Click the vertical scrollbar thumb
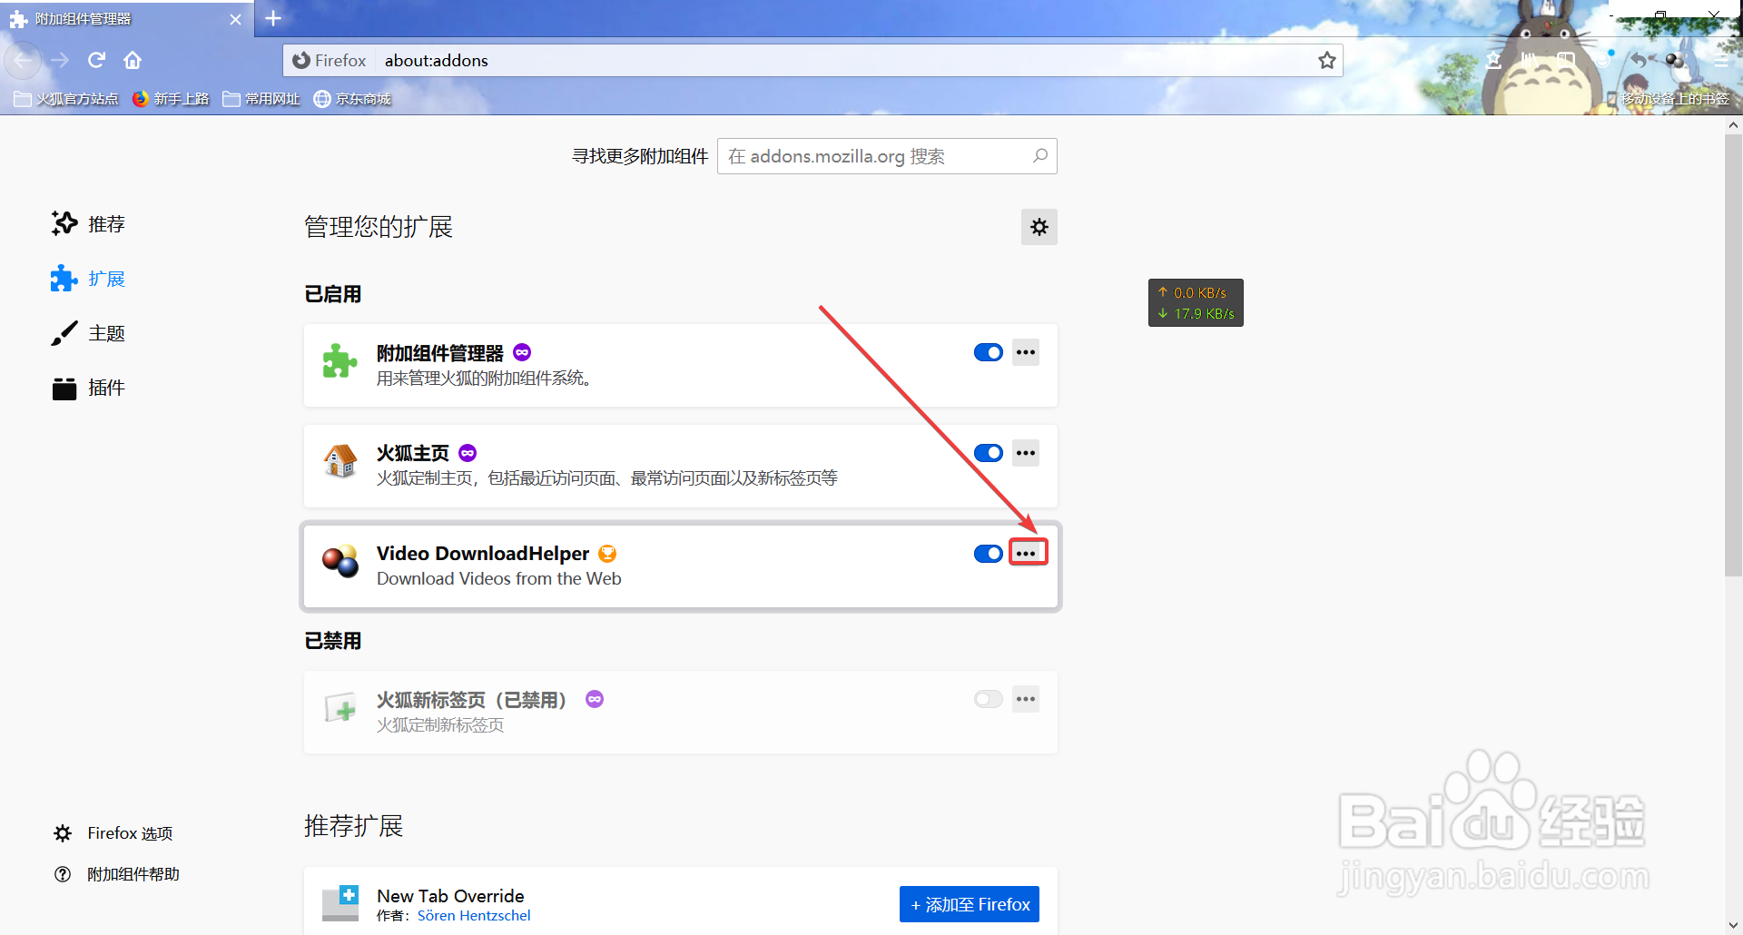 (x=1734, y=354)
